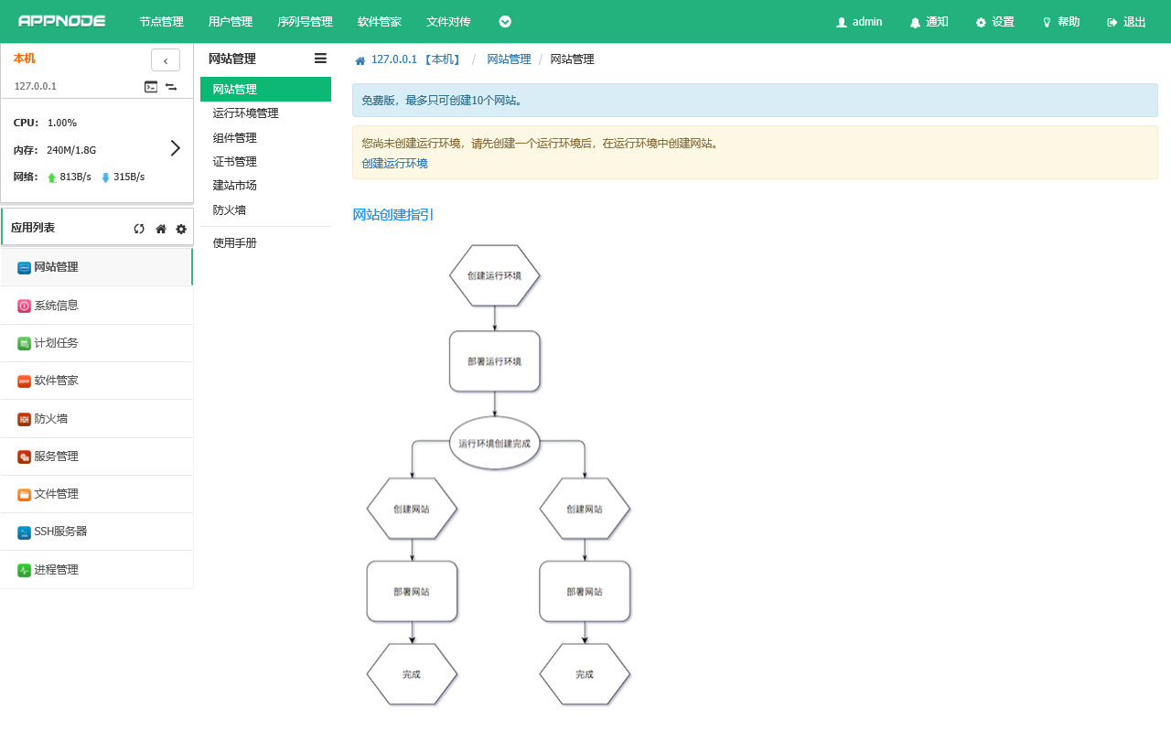Click the network download arrow icon
The image size is (1171, 752).
(x=105, y=177)
